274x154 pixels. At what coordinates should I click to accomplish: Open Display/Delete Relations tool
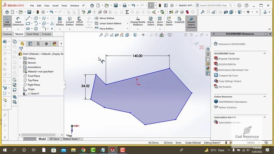(x=138, y=21)
